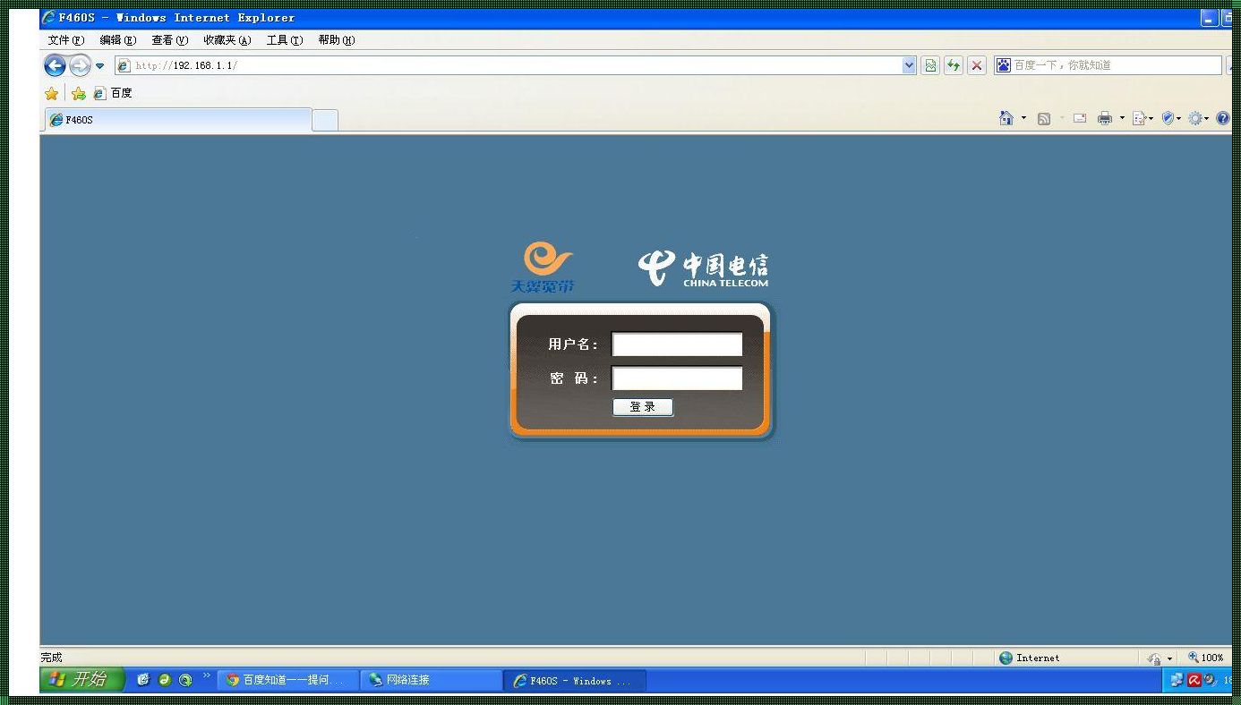
Task: Click the first quick launch icon
Action: coord(143,680)
